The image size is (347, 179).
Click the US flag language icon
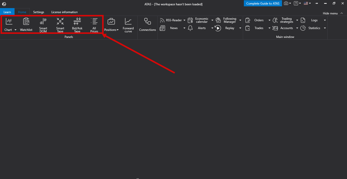306,3
